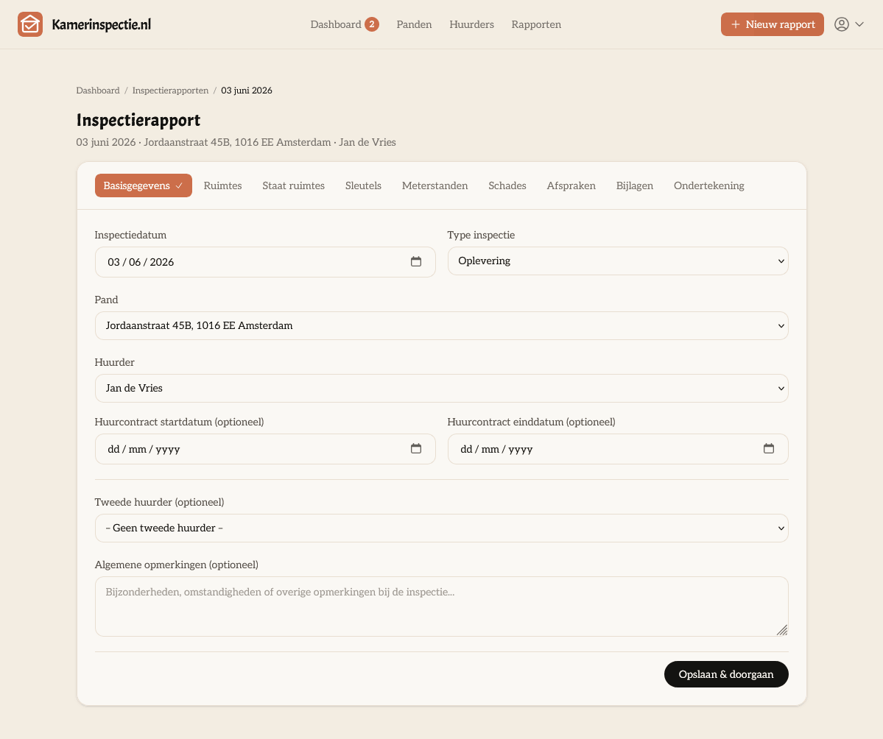Image resolution: width=883 pixels, height=739 pixels.
Task: Select the Basisgegevens tab
Action: coord(143,185)
